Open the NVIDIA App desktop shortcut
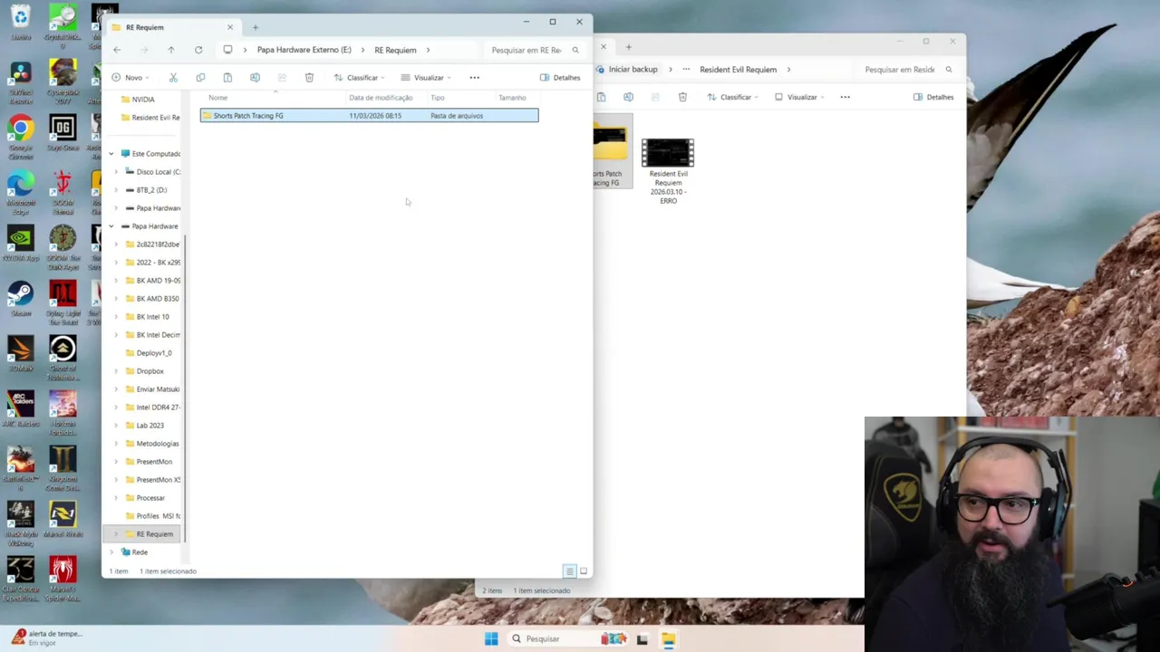This screenshot has height=652, width=1160. (20, 243)
